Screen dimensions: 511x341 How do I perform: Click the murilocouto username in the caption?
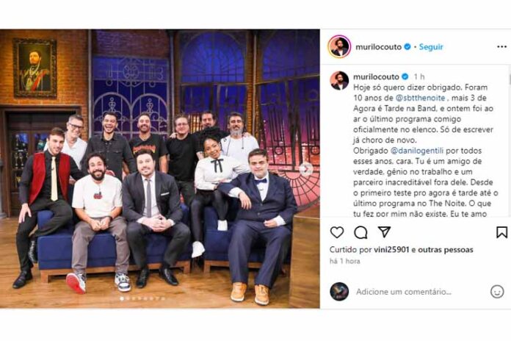(x=376, y=77)
